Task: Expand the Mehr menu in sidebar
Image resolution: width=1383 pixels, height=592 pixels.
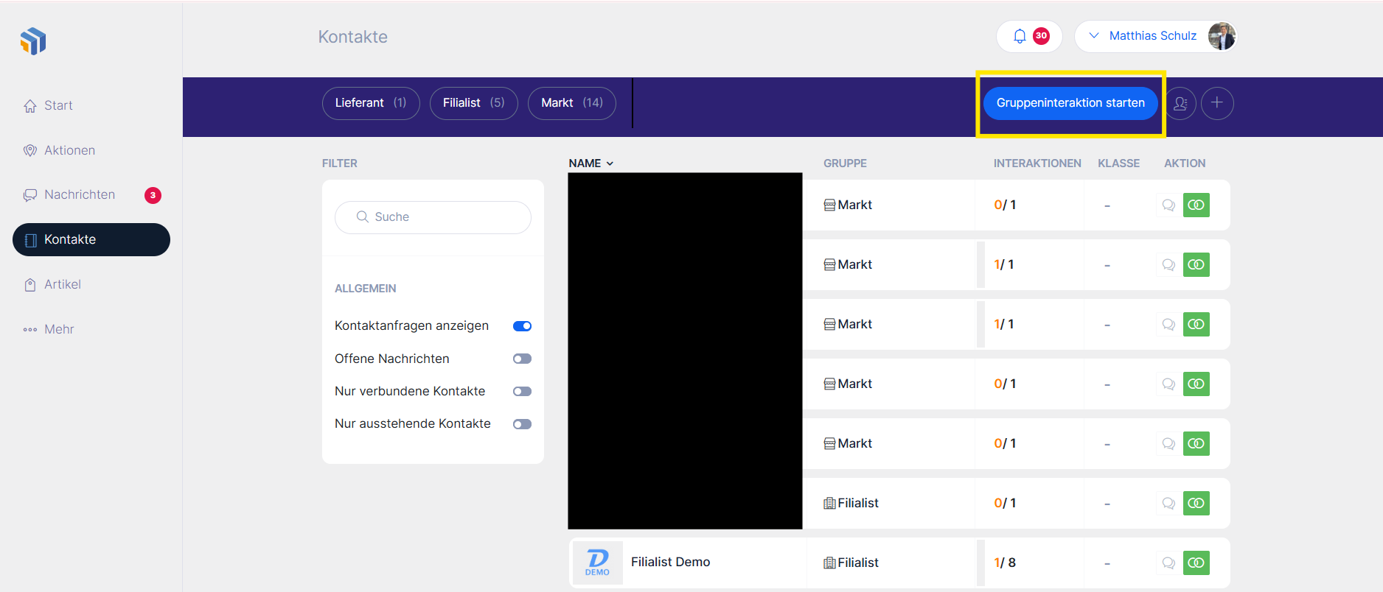Action: point(59,329)
